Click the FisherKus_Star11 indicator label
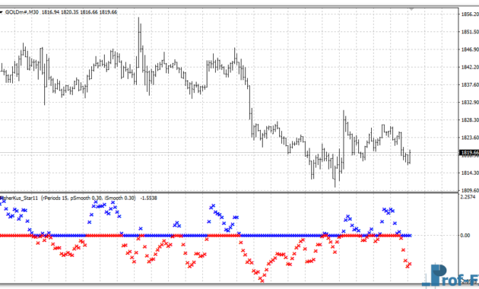The height and width of the screenshot is (289, 479). 19,198
